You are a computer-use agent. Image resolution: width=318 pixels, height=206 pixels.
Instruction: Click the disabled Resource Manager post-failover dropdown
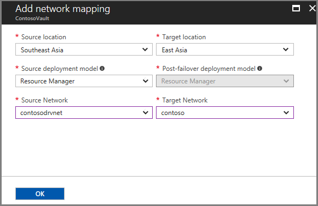[x=225, y=81]
